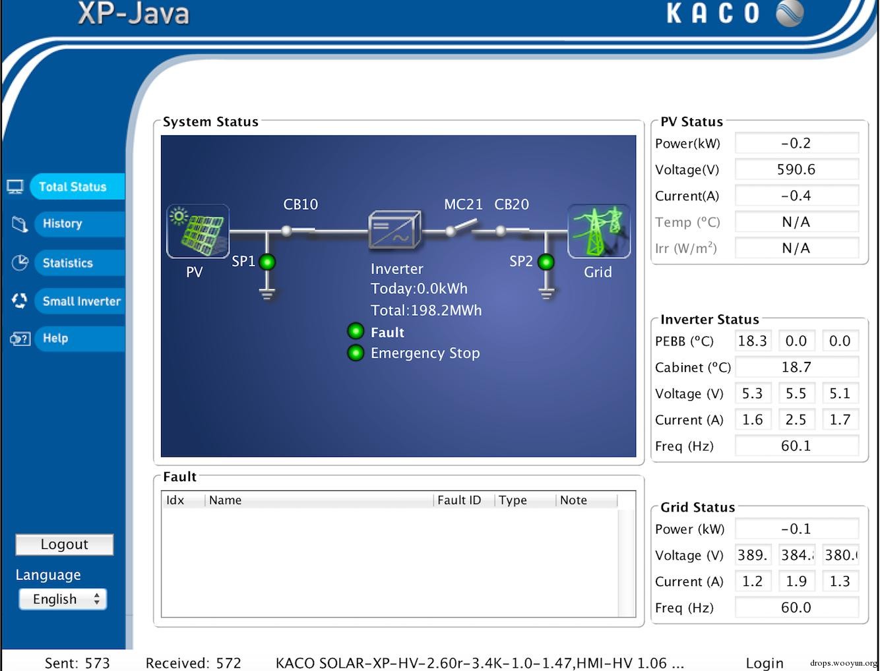
Task: Click the PV solar panel icon
Action: (198, 231)
